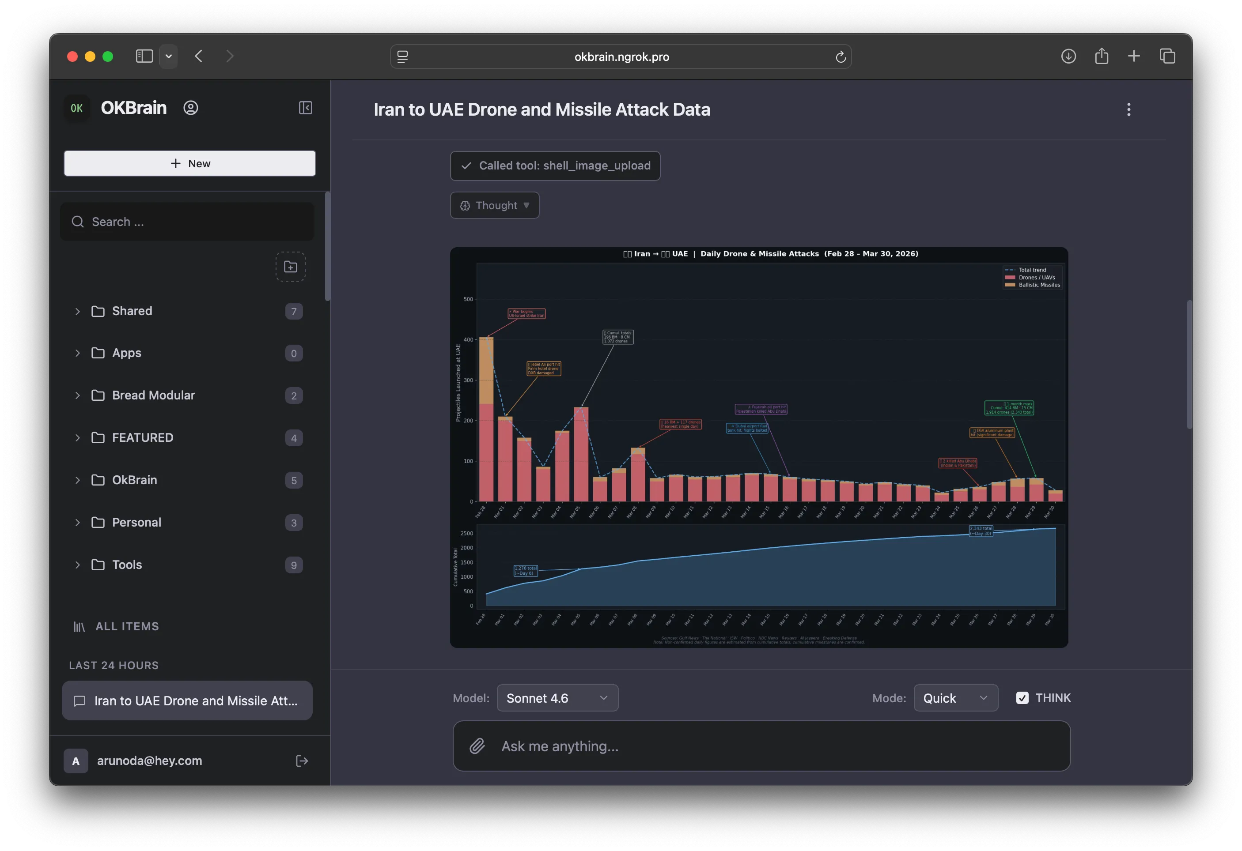Click the new folder icon below search
This screenshot has width=1242, height=851.
click(x=290, y=266)
